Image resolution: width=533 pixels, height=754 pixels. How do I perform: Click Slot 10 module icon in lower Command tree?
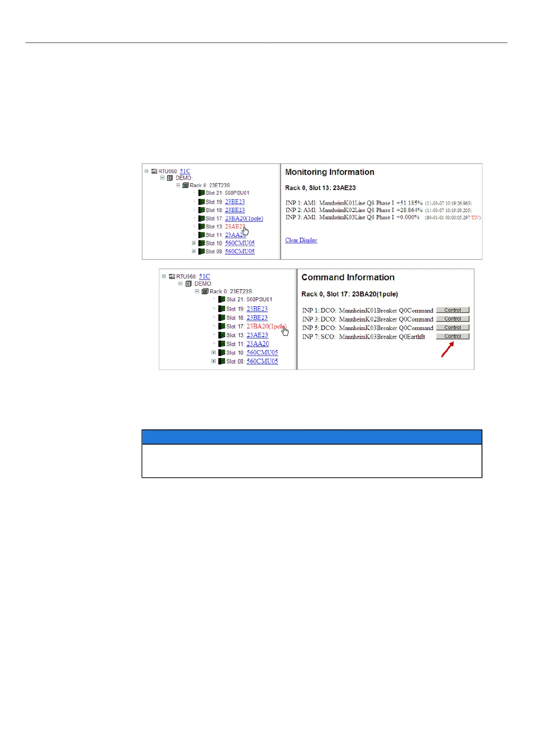pyautogui.click(x=222, y=352)
